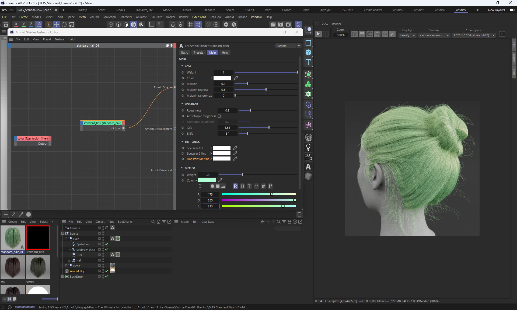
Task: Click the render snapshot camera icon
Action: click(x=502, y=34)
